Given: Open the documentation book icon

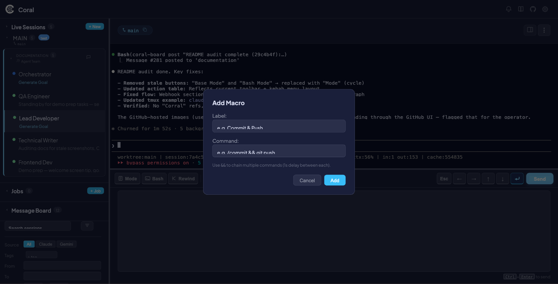Looking at the screenshot, I should (521, 9).
